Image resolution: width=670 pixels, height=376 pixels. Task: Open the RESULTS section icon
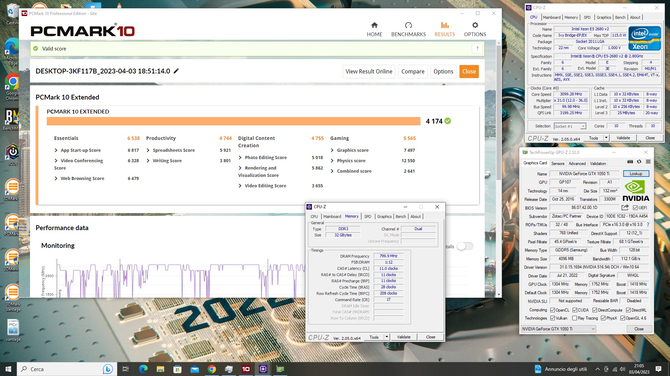[445, 25]
